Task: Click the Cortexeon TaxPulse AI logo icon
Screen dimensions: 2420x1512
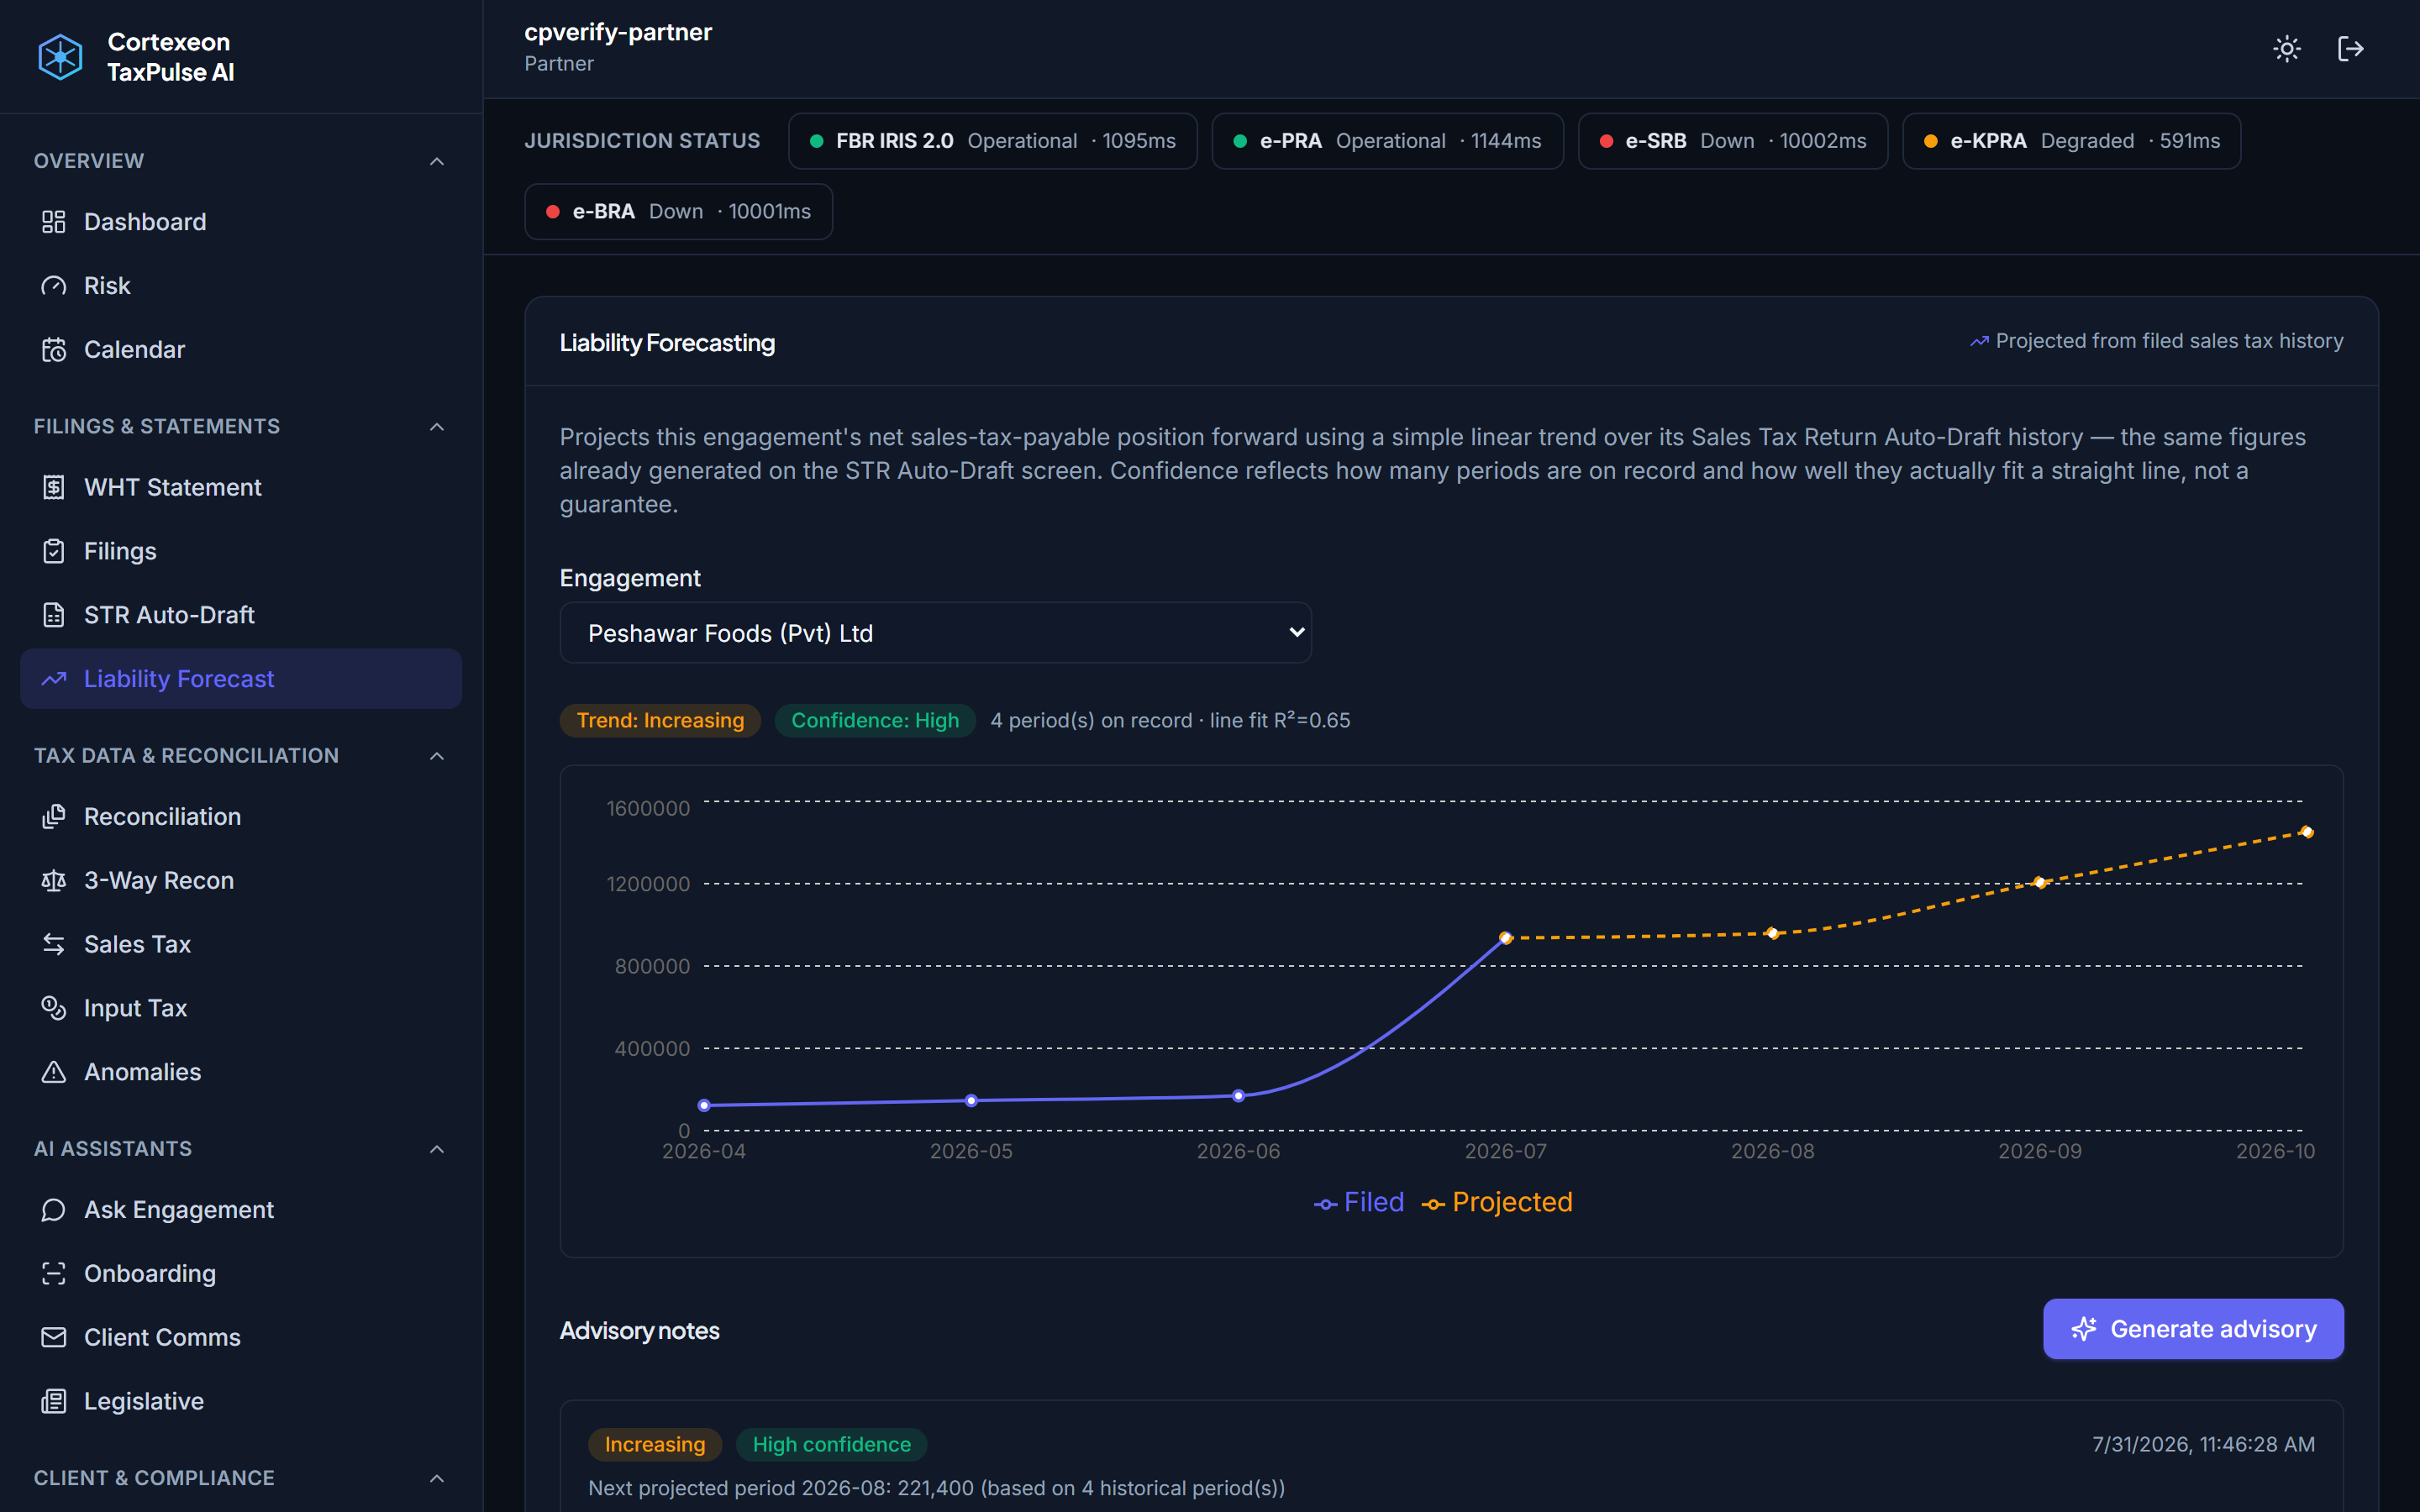Action: (60, 57)
